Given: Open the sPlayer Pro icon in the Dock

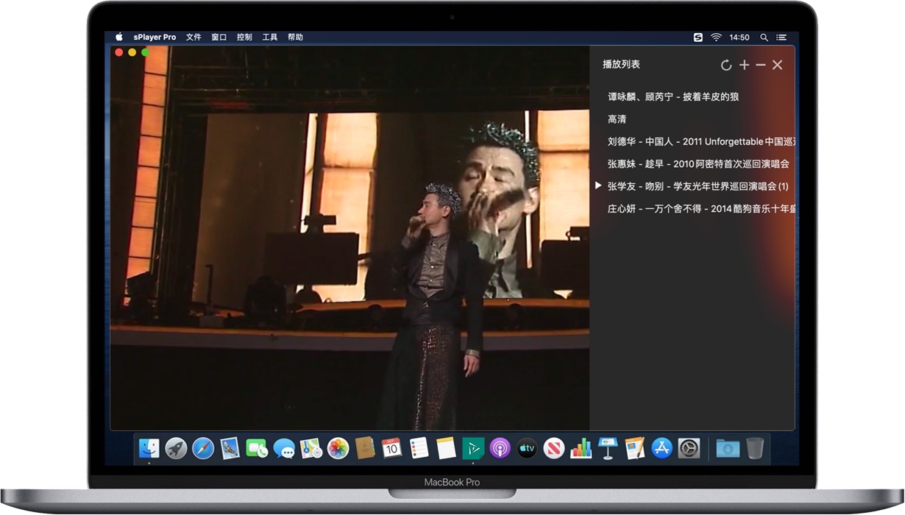Looking at the screenshot, I should pyautogui.click(x=472, y=447).
